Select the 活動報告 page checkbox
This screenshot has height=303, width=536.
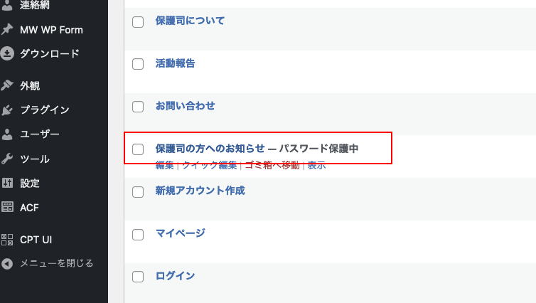[138, 64]
